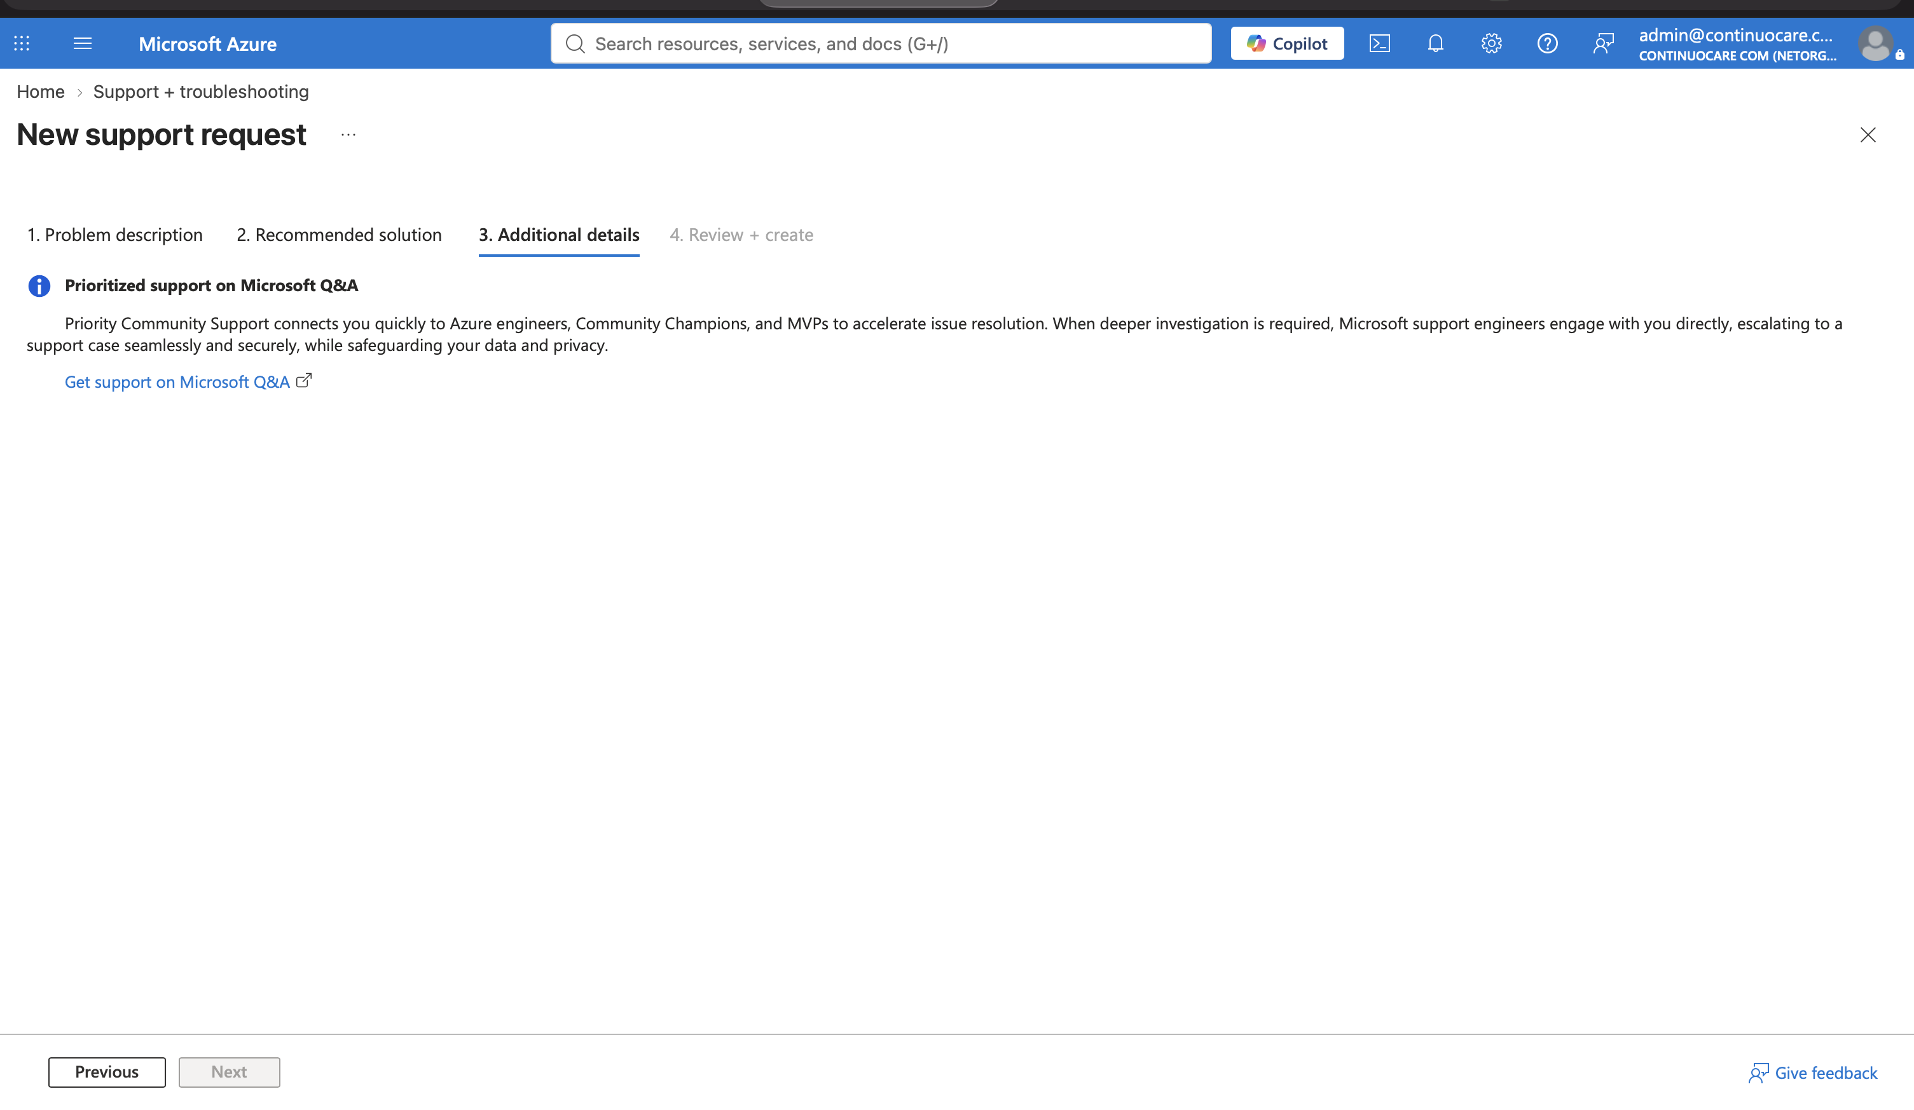
Task: Open the feedback icon in top bar
Action: 1603,43
